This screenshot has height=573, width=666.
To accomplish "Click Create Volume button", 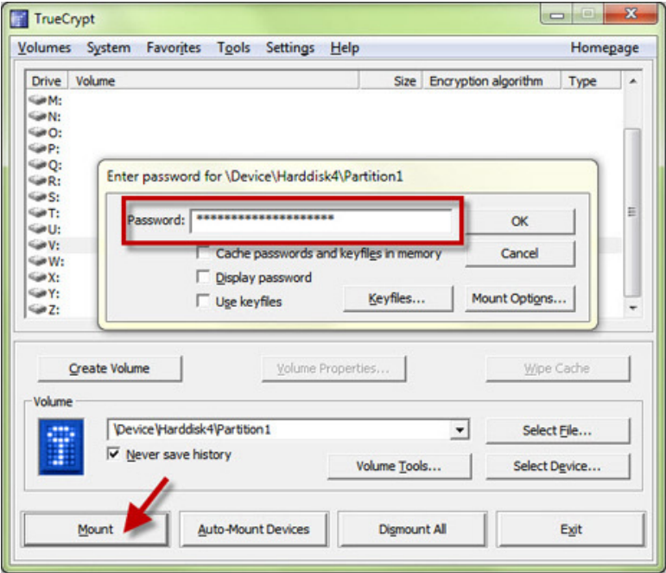I will (110, 368).
